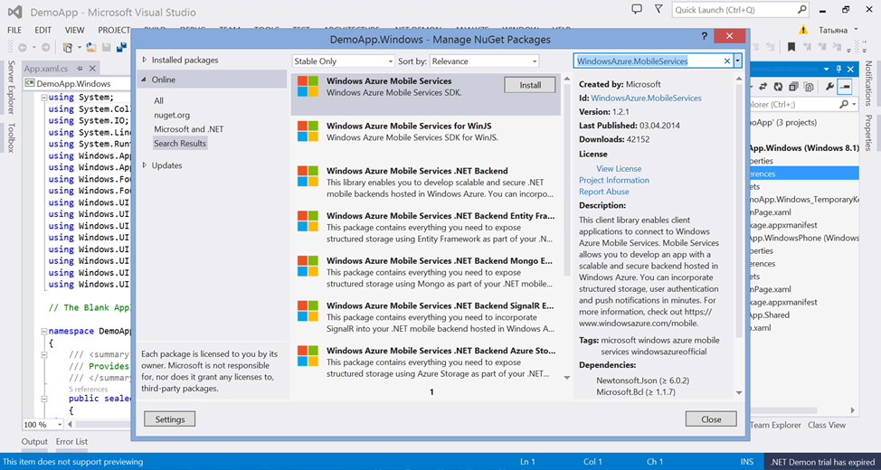Click the New Project toolbar icon
This screenshot has width=881, height=470.
(x=68, y=48)
